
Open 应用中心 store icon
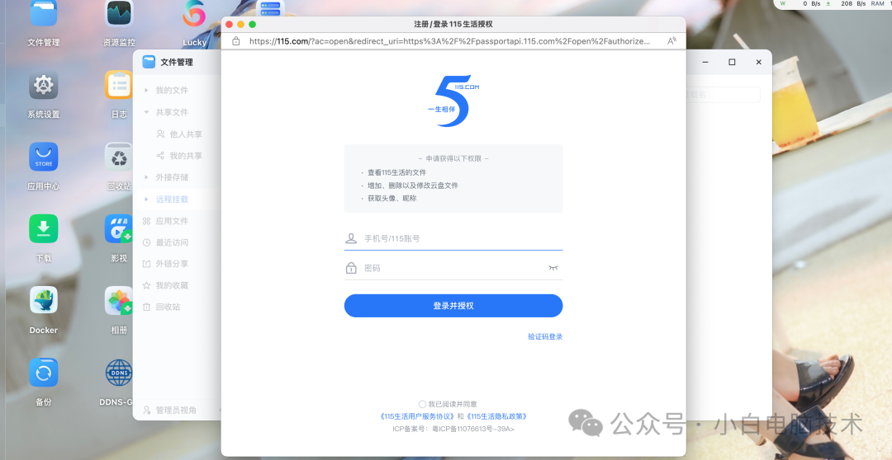coord(44,157)
